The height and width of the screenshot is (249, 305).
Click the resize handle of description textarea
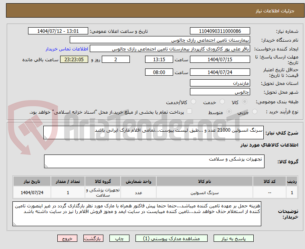(x=45, y=137)
